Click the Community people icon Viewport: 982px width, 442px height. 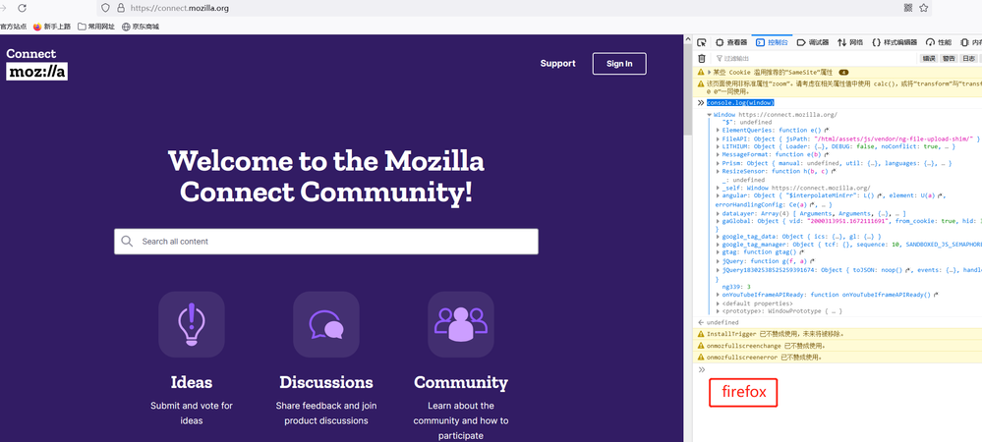pos(460,324)
